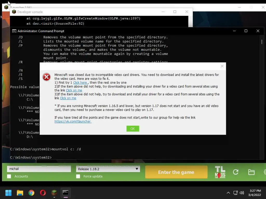Open the Windows Start menu
Image resolution: width=266 pixels, height=199 pixels.
(x=8, y=193)
